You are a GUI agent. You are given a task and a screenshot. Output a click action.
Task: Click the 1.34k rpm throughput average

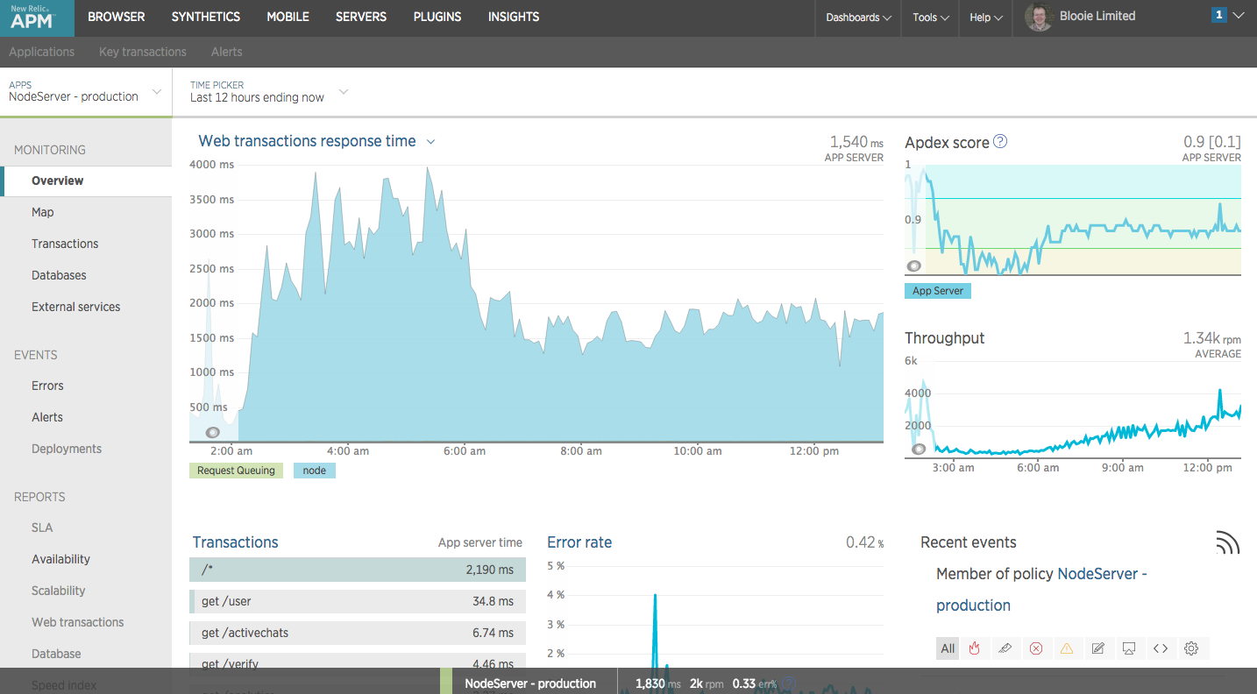point(1212,338)
